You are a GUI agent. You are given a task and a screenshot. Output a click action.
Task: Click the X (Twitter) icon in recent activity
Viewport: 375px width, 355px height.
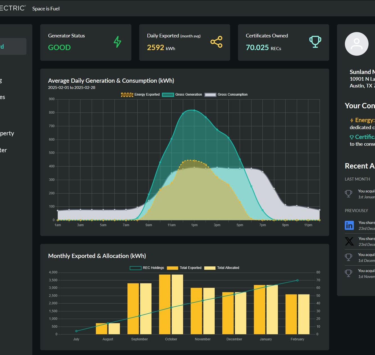349,241
